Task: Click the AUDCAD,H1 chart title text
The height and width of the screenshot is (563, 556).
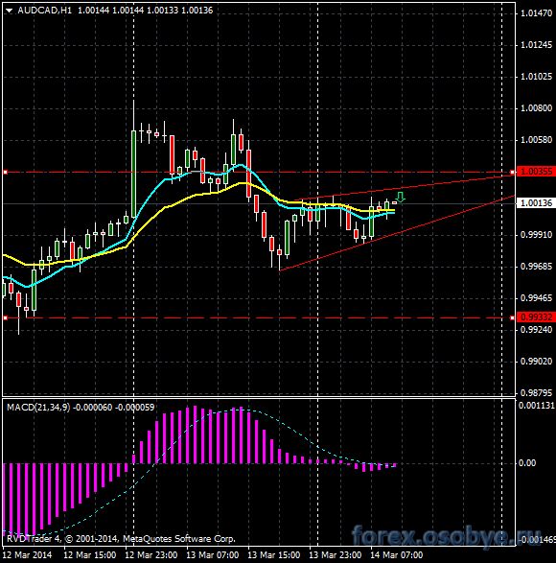Action: 44,11
